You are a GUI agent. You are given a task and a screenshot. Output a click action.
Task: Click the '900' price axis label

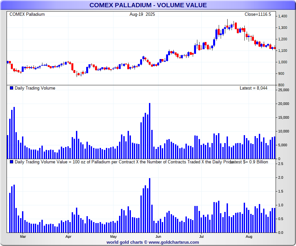click(x=281, y=73)
